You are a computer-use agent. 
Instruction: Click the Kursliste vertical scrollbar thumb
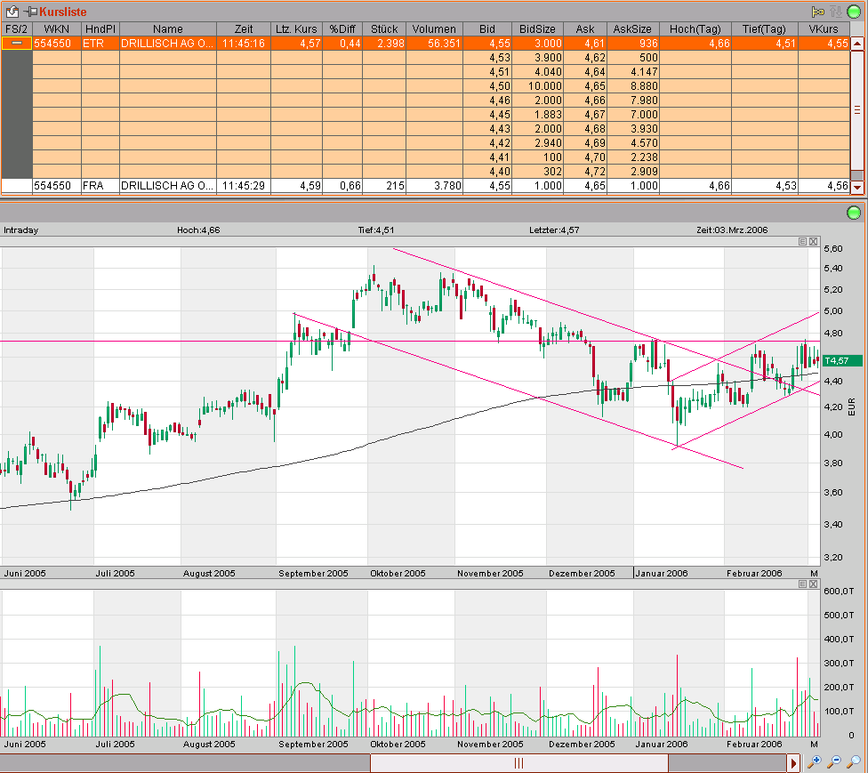click(857, 109)
